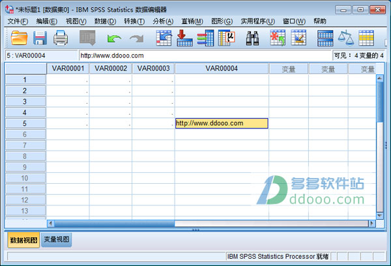Open Recall recently used dialogs icon
Viewport: 391px width, 266px height.
(87, 38)
